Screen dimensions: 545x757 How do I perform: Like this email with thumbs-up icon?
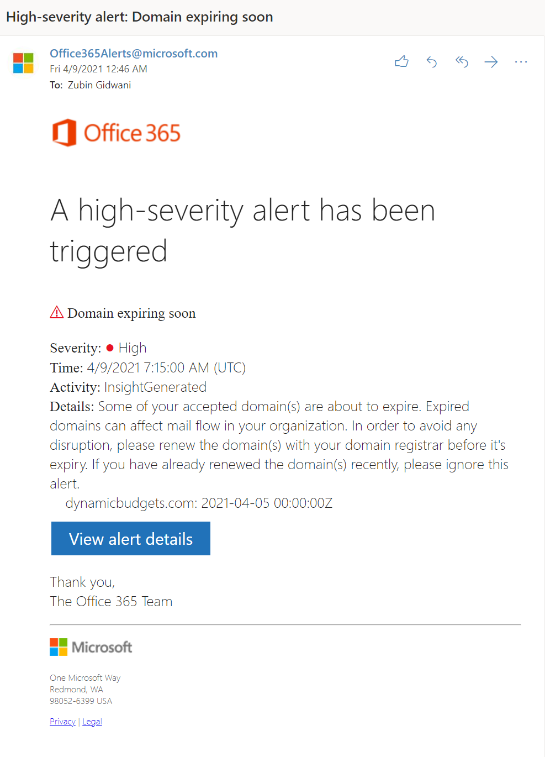401,62
